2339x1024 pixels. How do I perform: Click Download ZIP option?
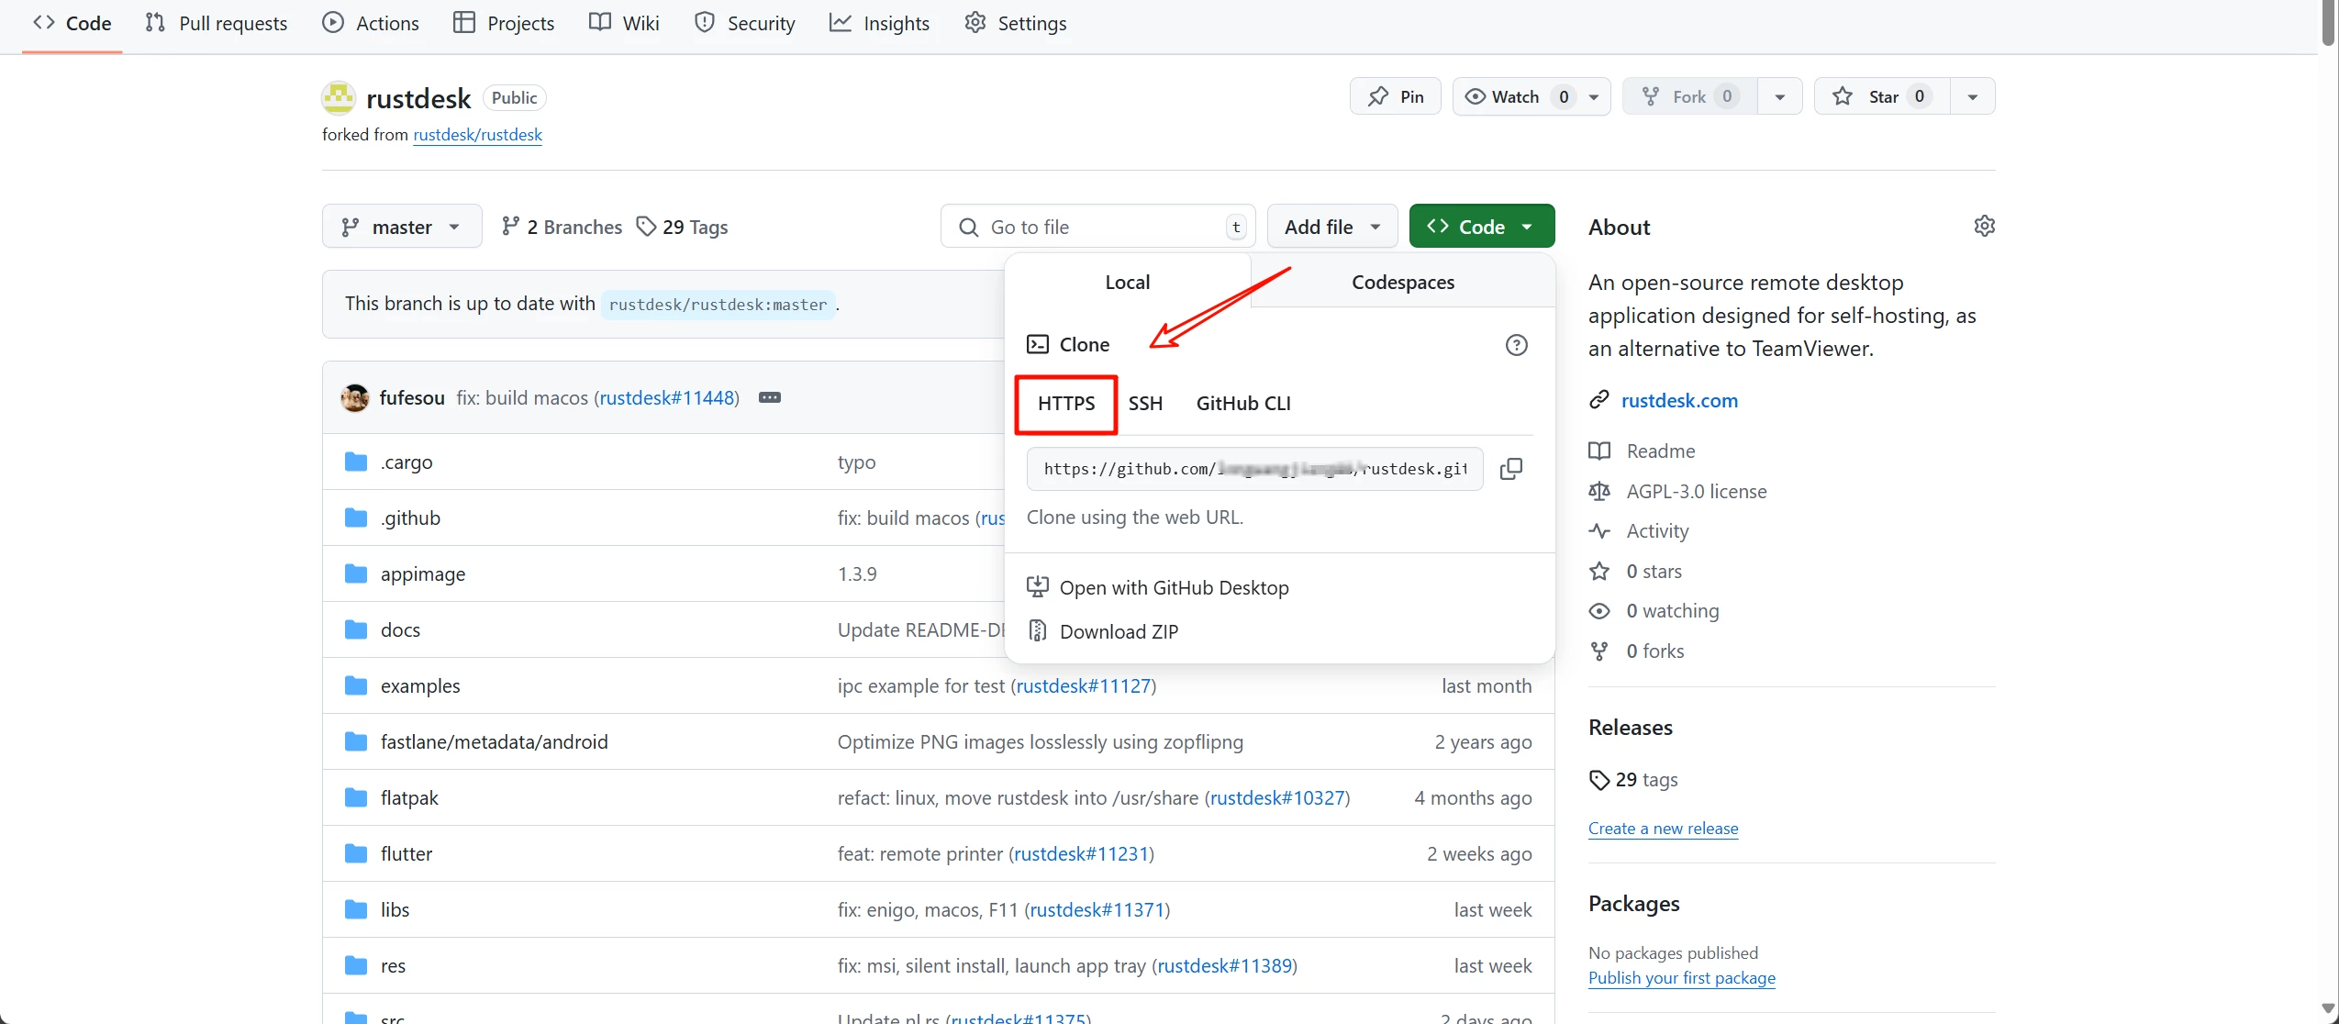tap(1118, 631)
